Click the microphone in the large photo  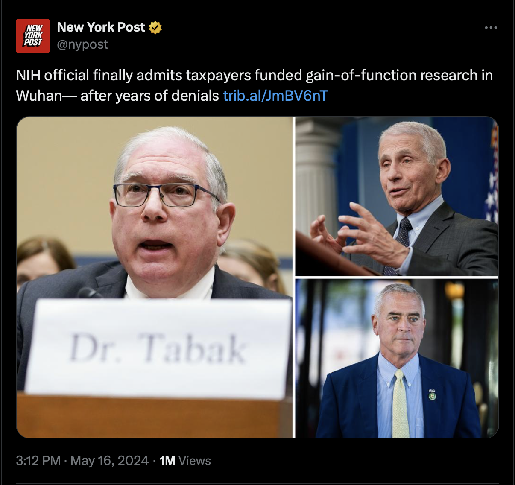(89, 293)
